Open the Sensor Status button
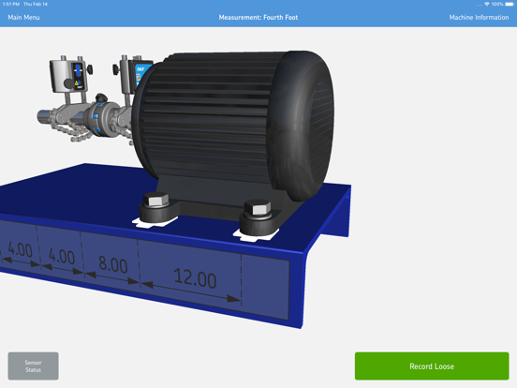This screenshot has width=517, height=388. coord(34,366)
